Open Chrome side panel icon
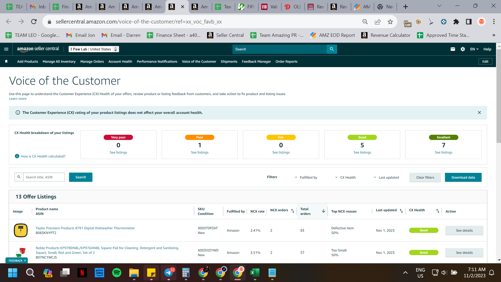Screen dimensions: 501x282 [469, 22]
